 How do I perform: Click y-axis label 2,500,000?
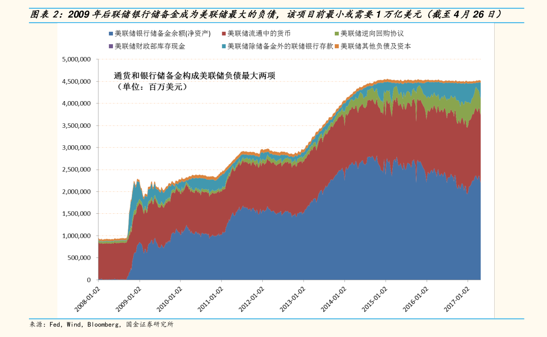[x=76, y=170]
